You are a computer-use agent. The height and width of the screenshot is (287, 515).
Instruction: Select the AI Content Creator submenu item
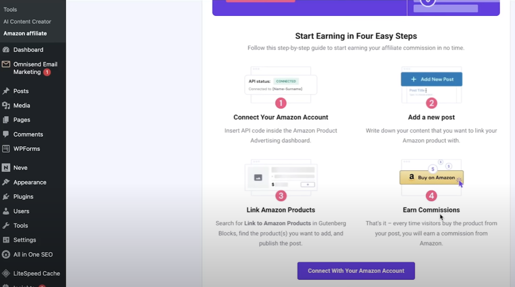(27, 21)
